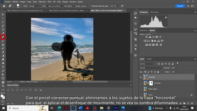Select the horizontal Type tool
The height and width of the screenshot is (111, 197).
3,67
